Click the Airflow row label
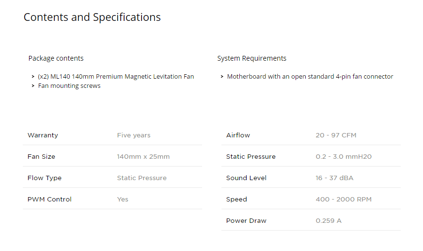This screenshot has height=251, width=423. [x=238, y=135]
